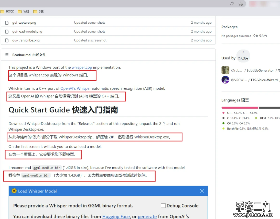Open the SEE bookmarks folder
The height and width of the screenshot is (219, 280).
point(38,11)
